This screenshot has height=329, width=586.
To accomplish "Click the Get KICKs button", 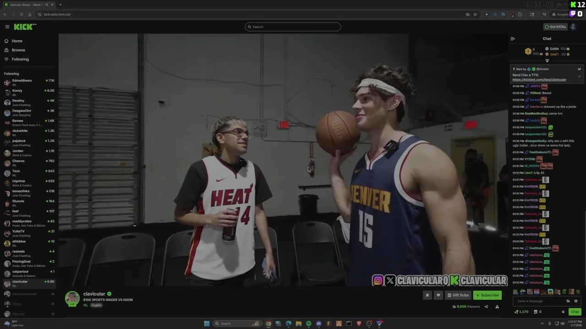I will (555, 27).
